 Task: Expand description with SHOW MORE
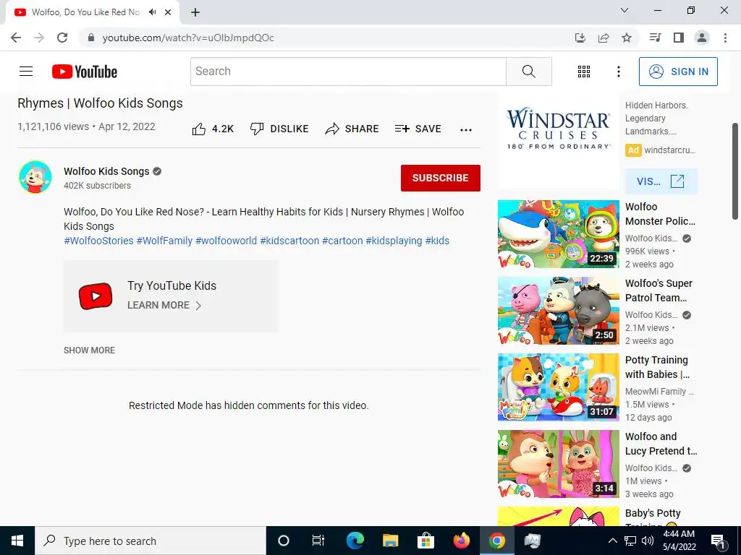(x=89, y=350)
